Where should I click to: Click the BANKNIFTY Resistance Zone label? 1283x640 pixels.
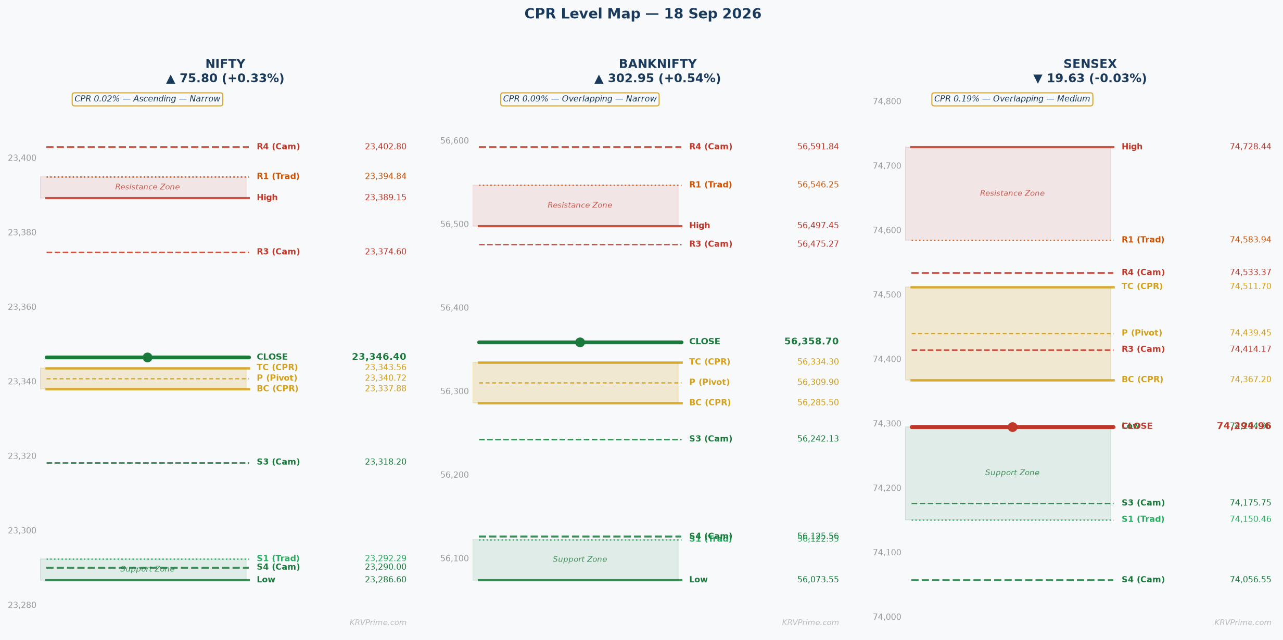coord(580,206)
